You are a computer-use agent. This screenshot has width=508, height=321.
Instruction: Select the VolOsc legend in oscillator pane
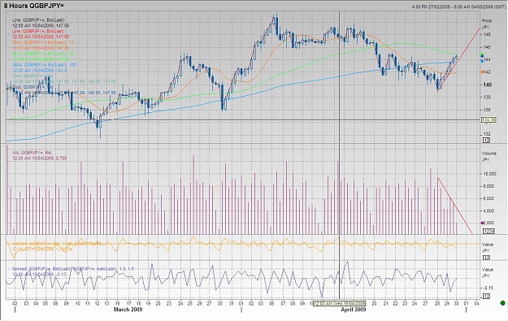click(56, 246)
